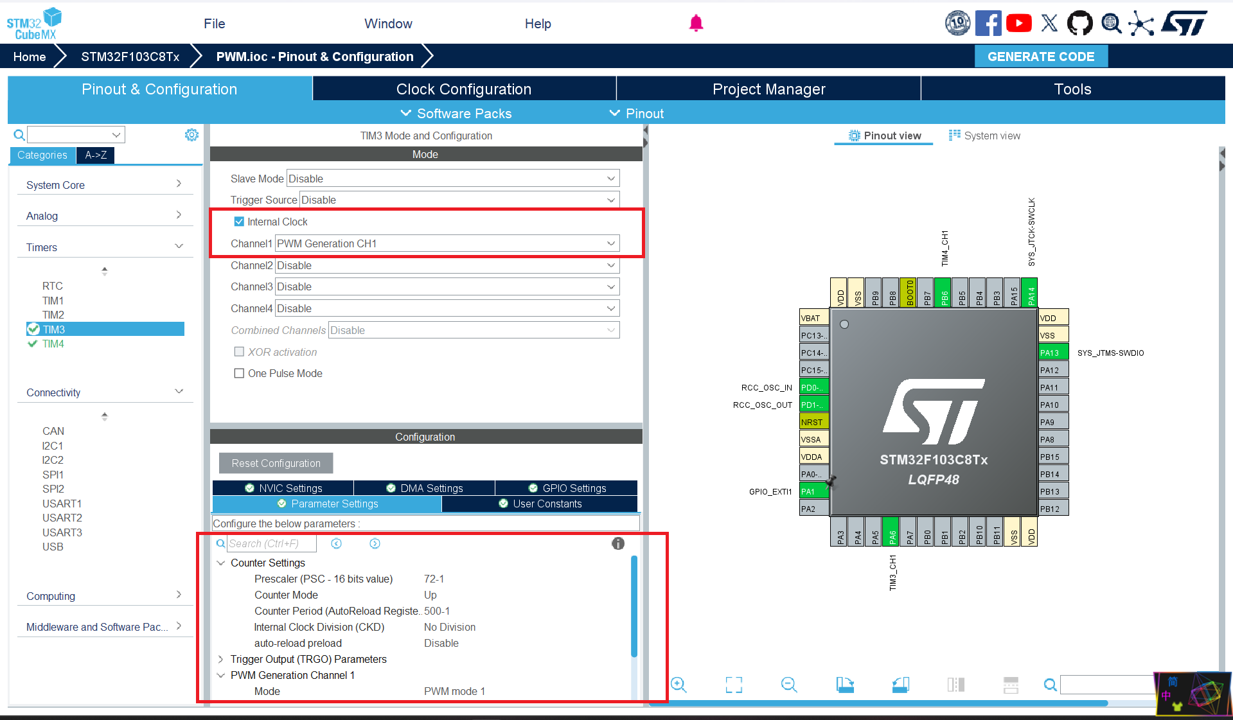Open the ST Facebook page icon

pos(988,23)
